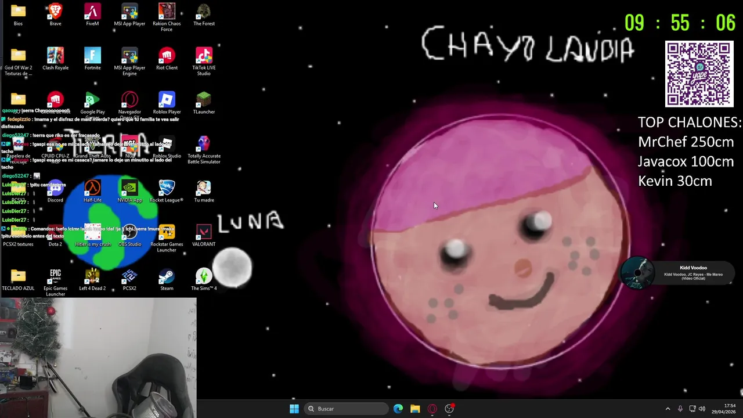Viewport: 743px width, 418px height.
Task: Launch the VALORANT shortcut
Action: click(x=204, y=236)
